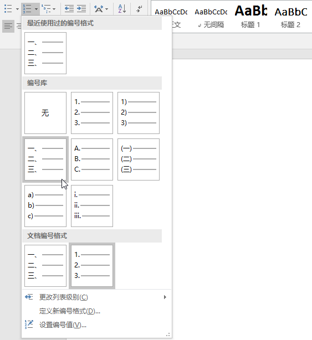Image resolution: width=312 pixels, height=340 pixels.
Task: Pick the A. B. C. numbering format
Action: click(92, 159)
